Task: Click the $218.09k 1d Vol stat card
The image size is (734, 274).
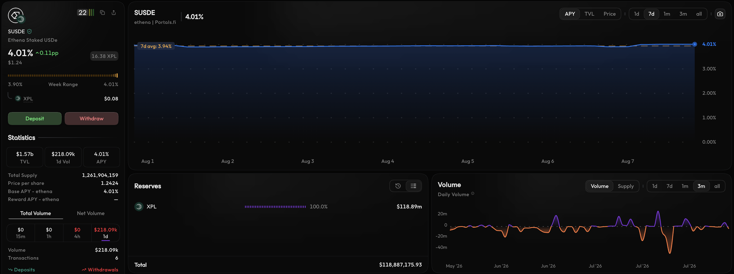Action: [x=63, y=157]
